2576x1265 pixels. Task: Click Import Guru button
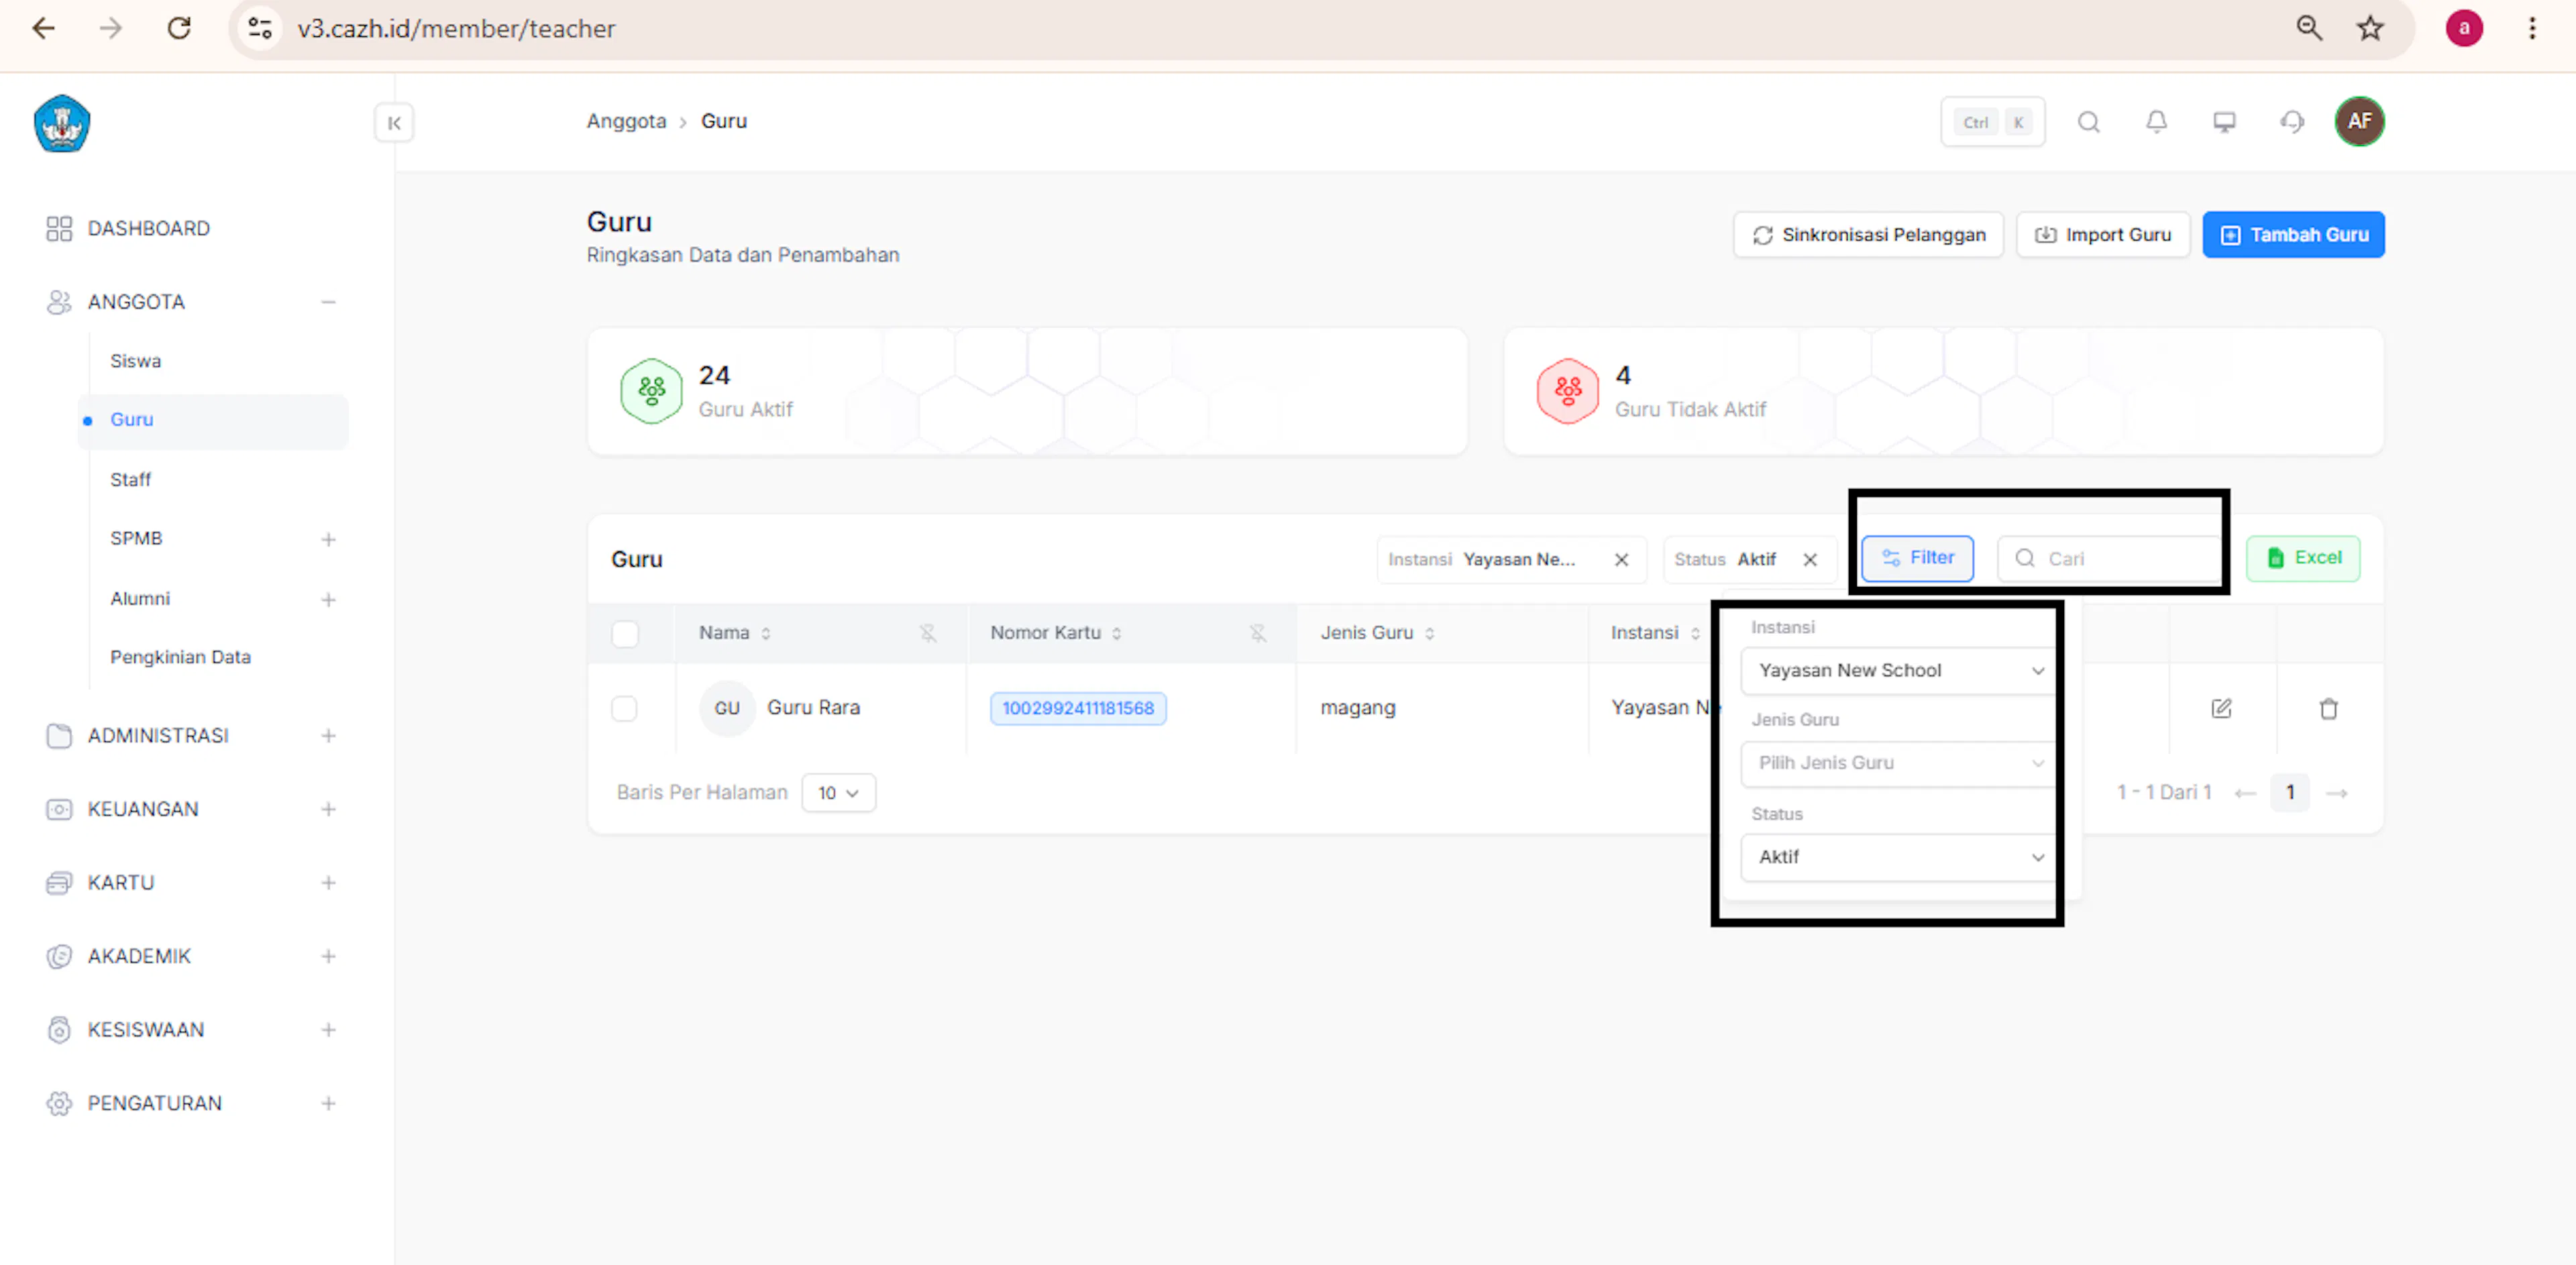click(2103, 235)
